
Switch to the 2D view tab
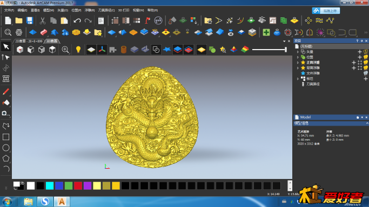(x=29, y=41)
